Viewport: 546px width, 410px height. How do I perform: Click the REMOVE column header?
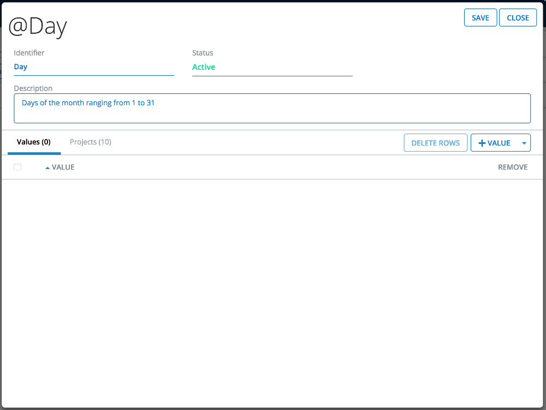tap(512, 167)
